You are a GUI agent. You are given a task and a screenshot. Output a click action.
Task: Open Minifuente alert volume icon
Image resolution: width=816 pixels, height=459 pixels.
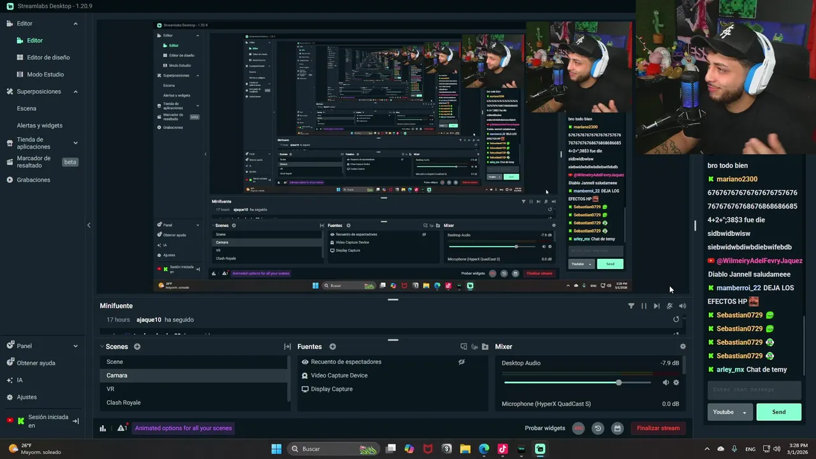(x=682, y=306)
